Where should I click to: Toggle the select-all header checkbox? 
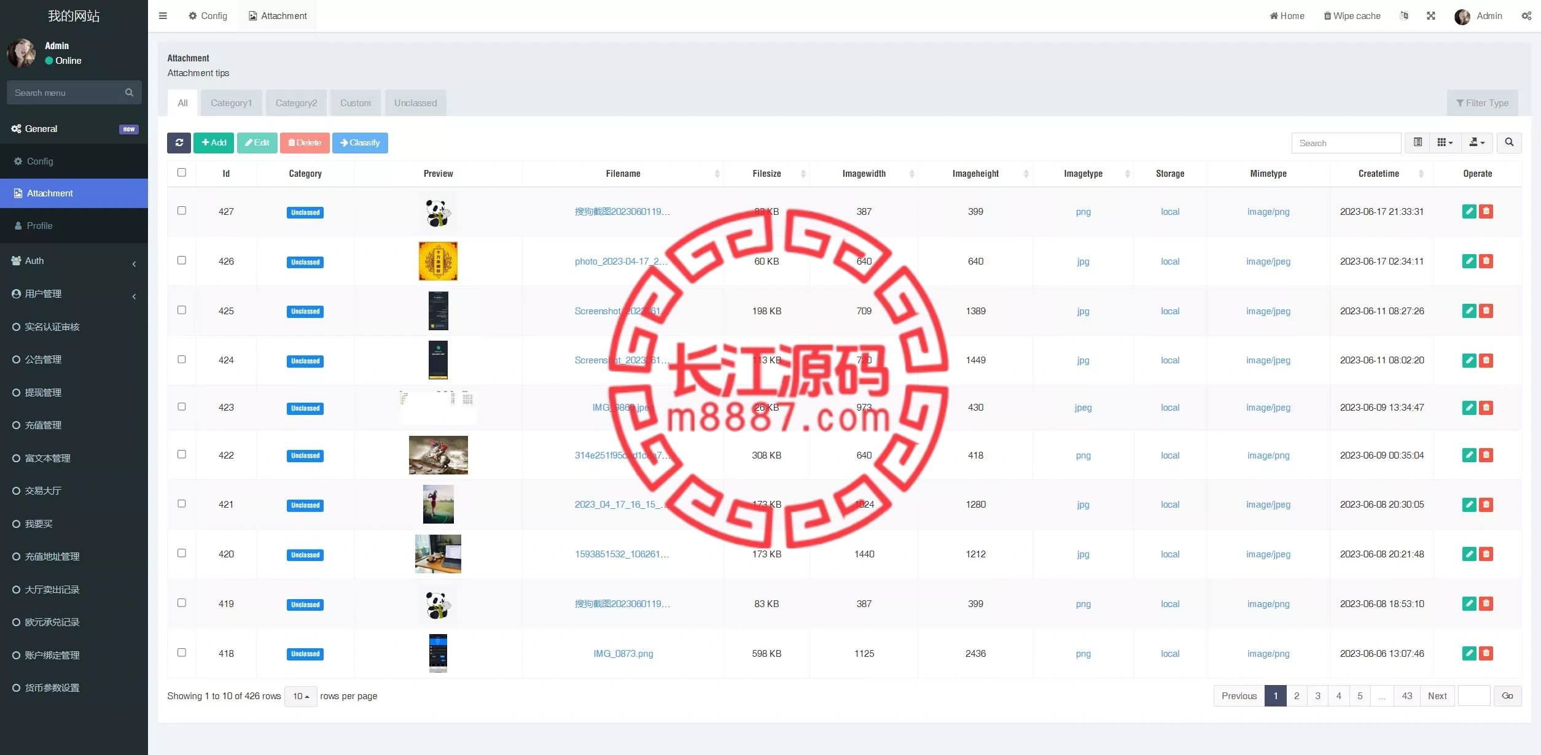point(182,172)
